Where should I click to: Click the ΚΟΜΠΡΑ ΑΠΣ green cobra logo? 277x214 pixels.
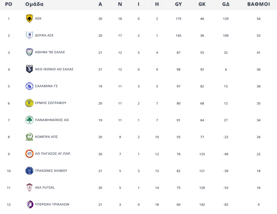pos(29,137)
